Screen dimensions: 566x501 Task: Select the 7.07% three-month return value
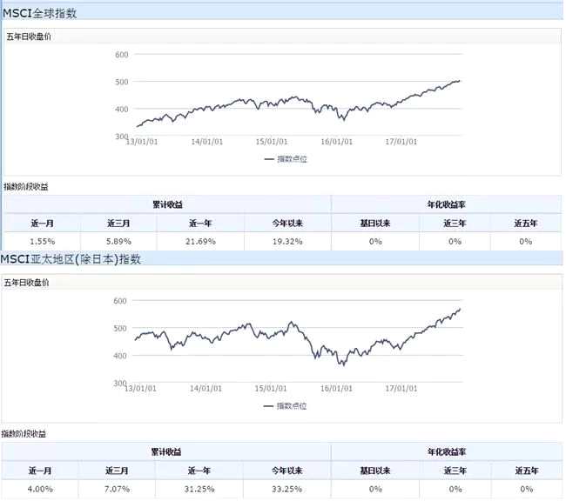117,490
